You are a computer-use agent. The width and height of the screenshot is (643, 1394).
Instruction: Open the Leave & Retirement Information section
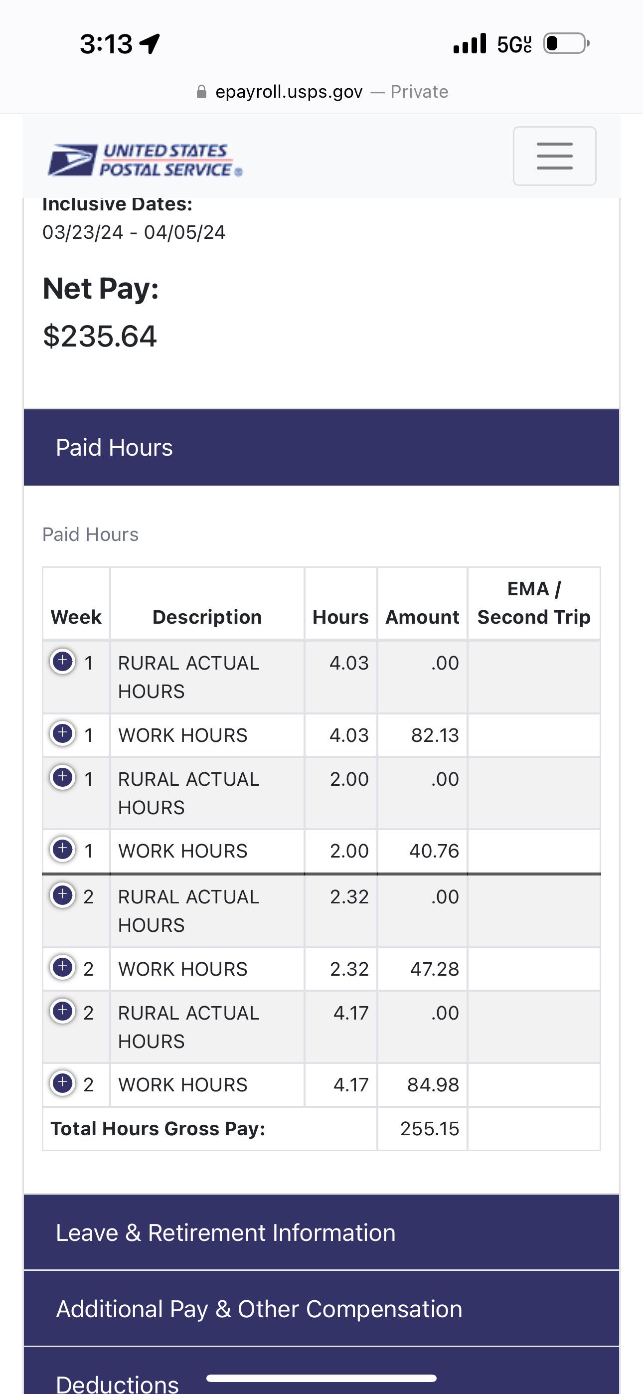tap(321, 1233)
